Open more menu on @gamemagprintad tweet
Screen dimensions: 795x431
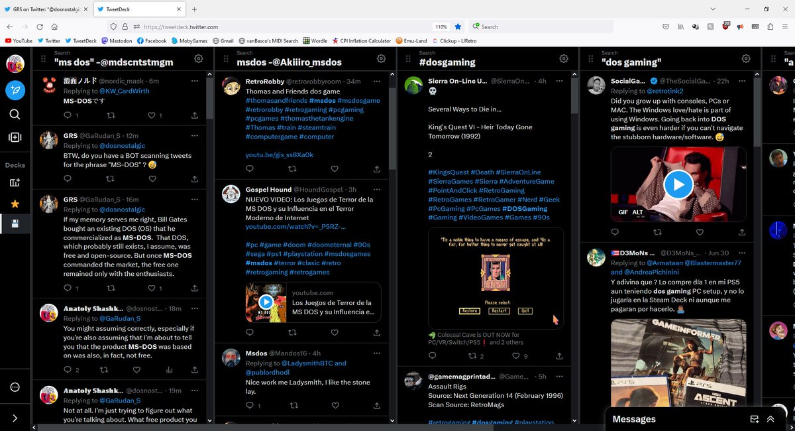pos(559,377)
